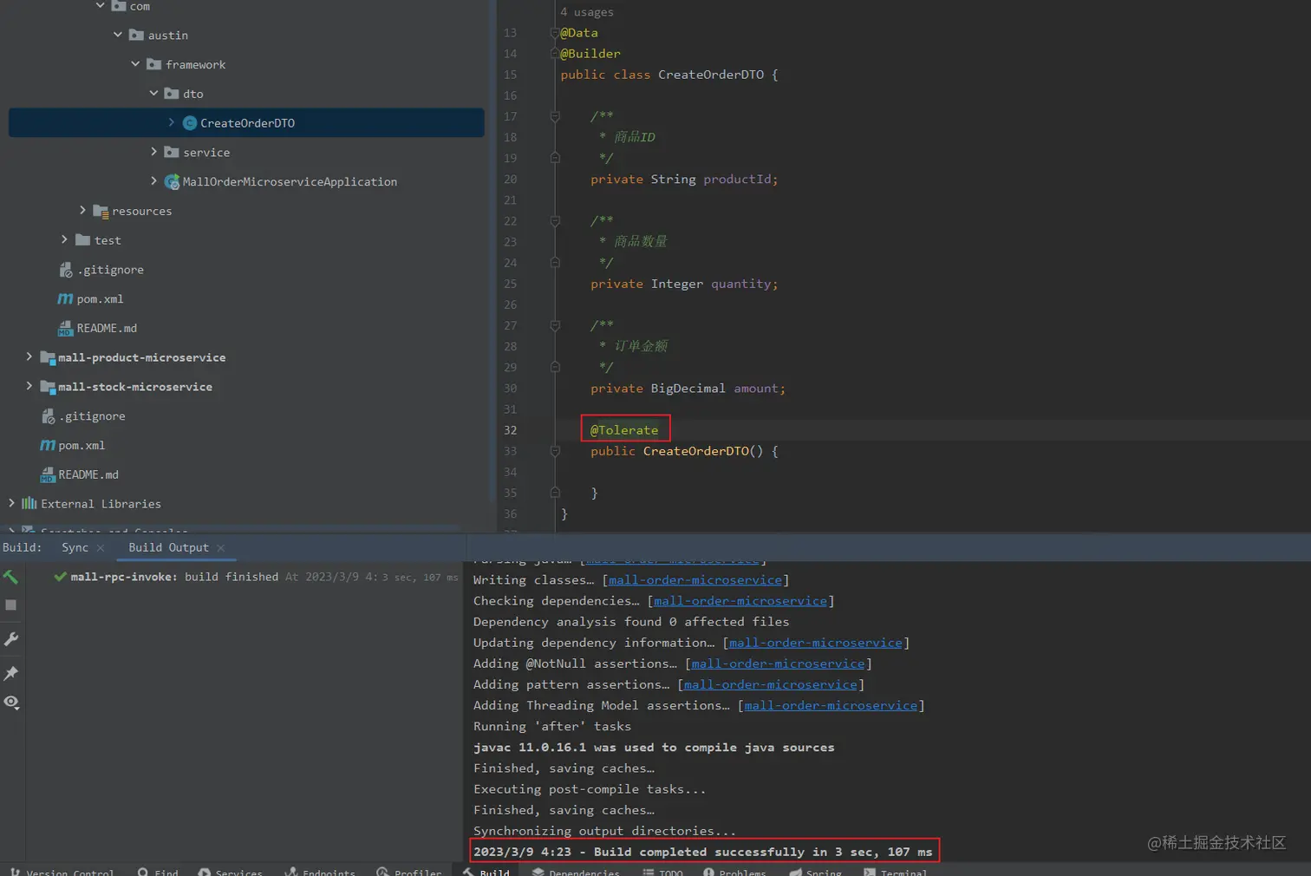Click the green checkmark beside mall-rpc-invoke
1311x876 pixels.
pos(60,577)
